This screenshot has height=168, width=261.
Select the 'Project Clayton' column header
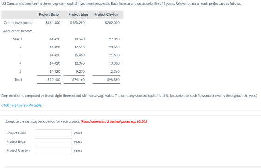106,14
